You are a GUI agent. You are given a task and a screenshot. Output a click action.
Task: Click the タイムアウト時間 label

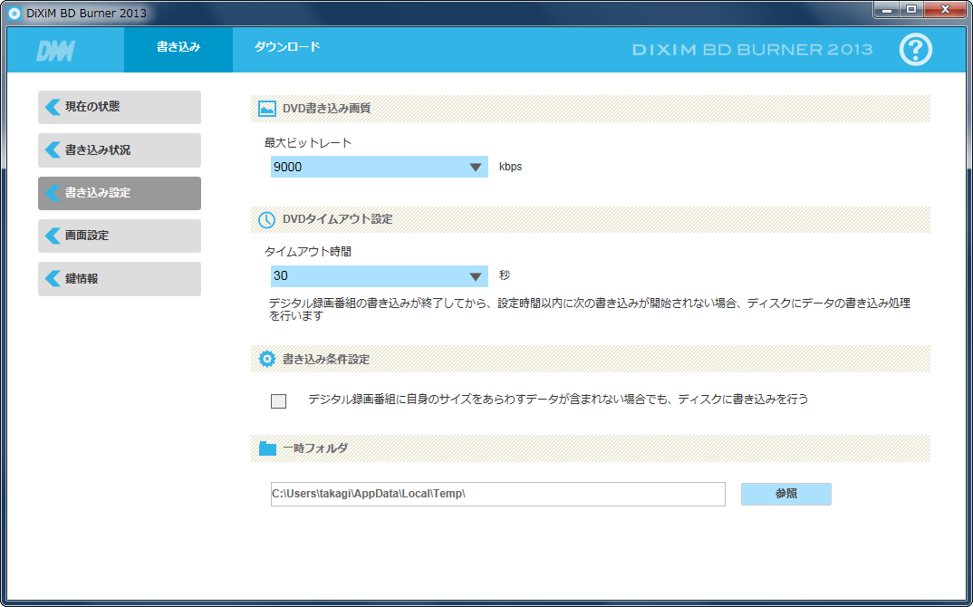point(308,251)
